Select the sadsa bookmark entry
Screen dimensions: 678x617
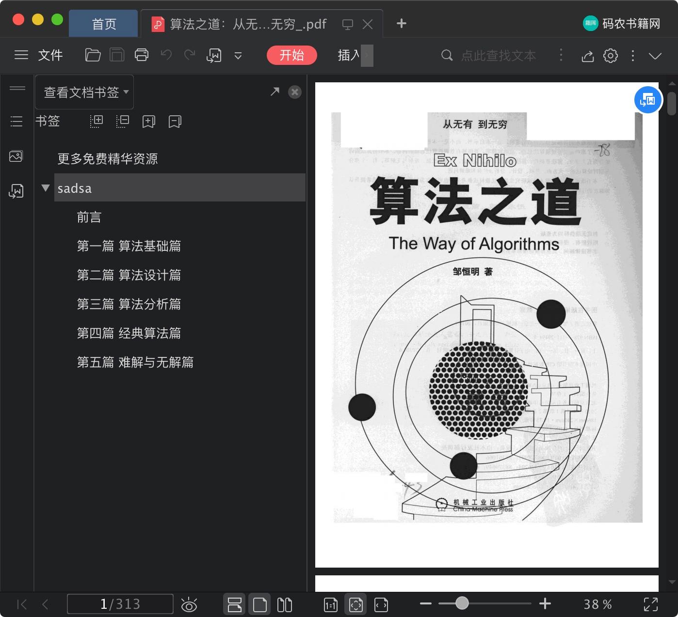[x=180, y=188]
